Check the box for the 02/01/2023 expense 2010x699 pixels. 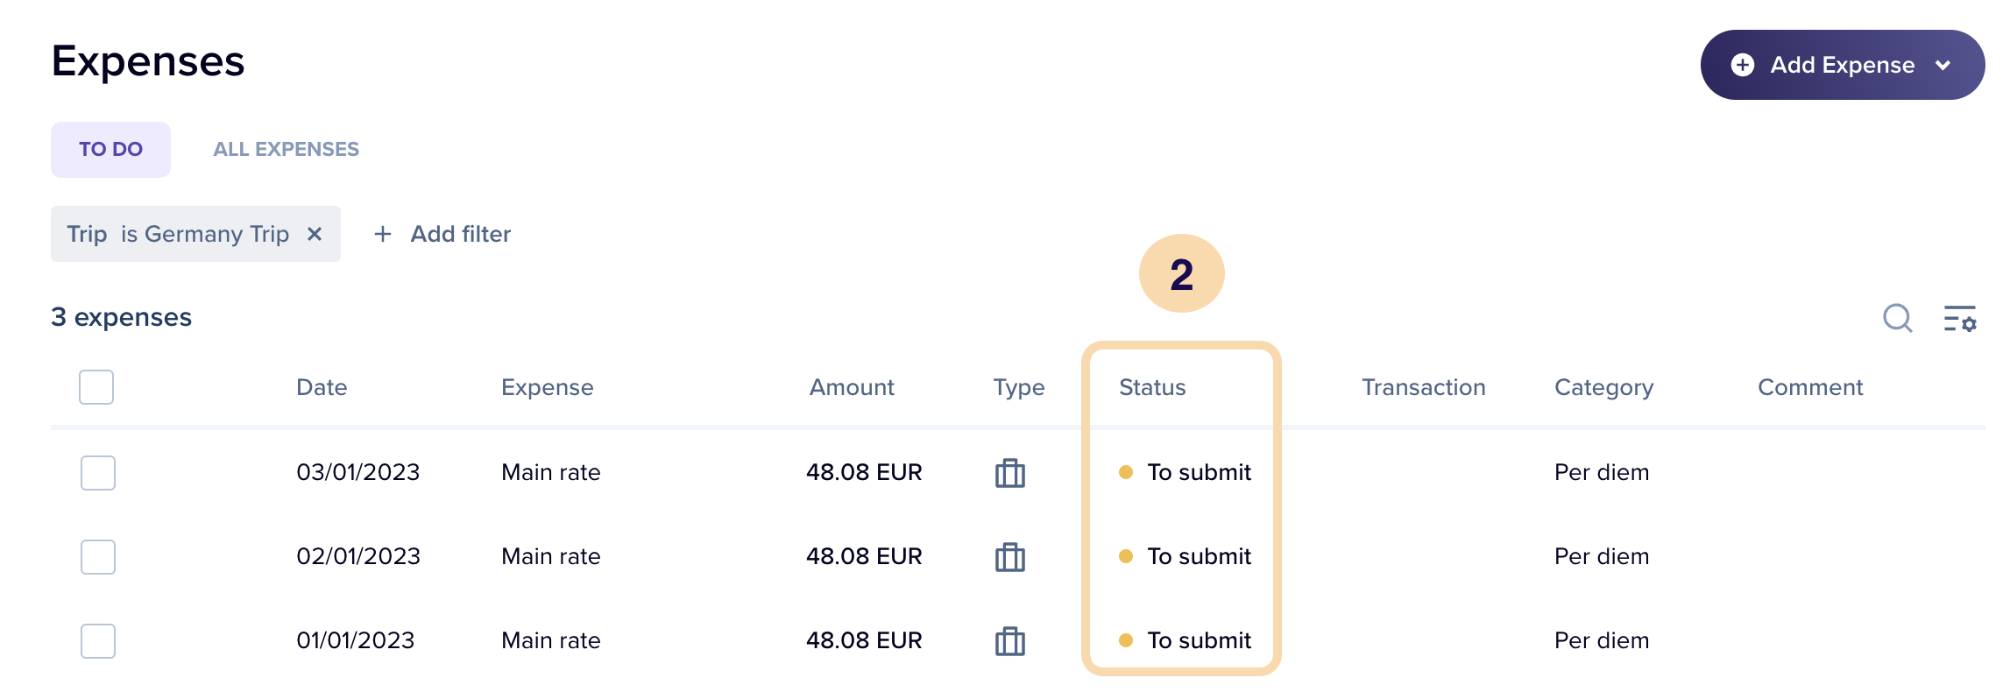[98, 557]
